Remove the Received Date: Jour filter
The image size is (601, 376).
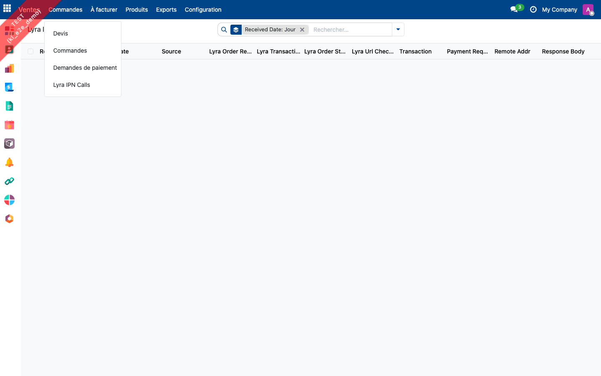pyautogui.click(x=302, y=30)
